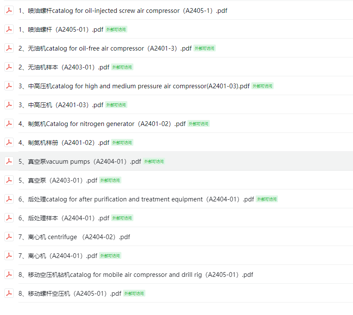Click PDF icon of 后处理catalog for after purification file
The width and height of the screenshot is (353, 315).
9,199
